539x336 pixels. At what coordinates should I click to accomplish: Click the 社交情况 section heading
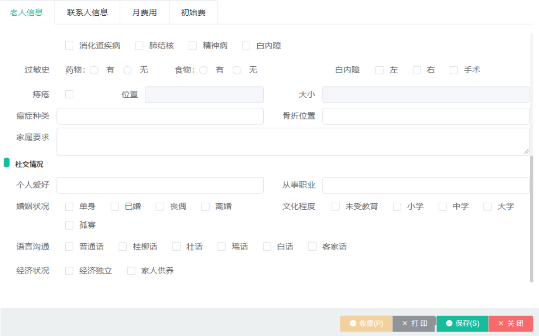tap(29, 164)
